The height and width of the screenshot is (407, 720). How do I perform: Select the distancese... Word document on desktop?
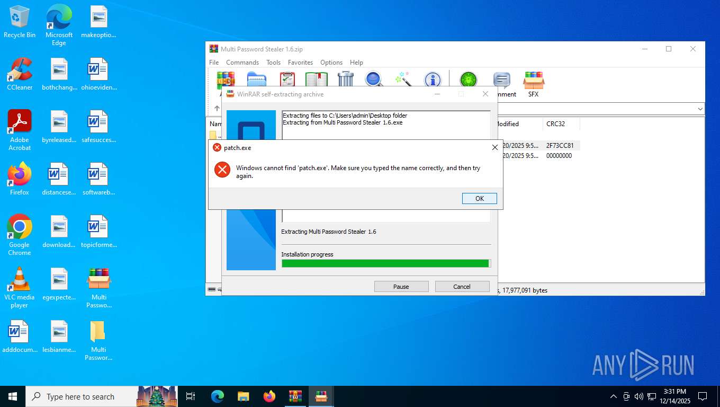tap(59, 179)
